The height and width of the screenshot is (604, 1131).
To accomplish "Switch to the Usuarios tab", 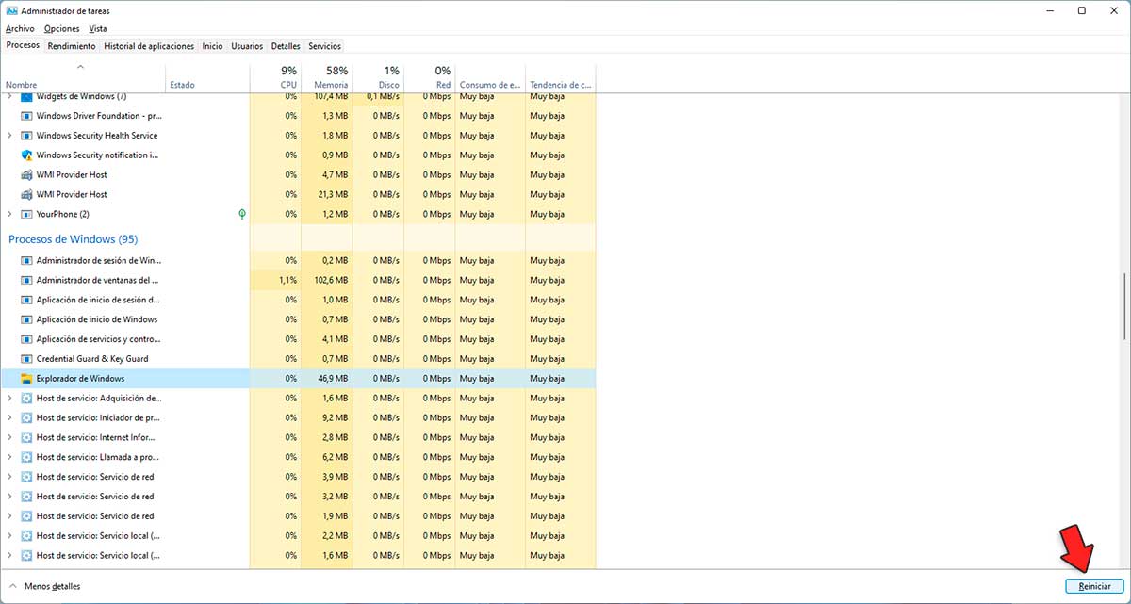I will tap(247, 46).
